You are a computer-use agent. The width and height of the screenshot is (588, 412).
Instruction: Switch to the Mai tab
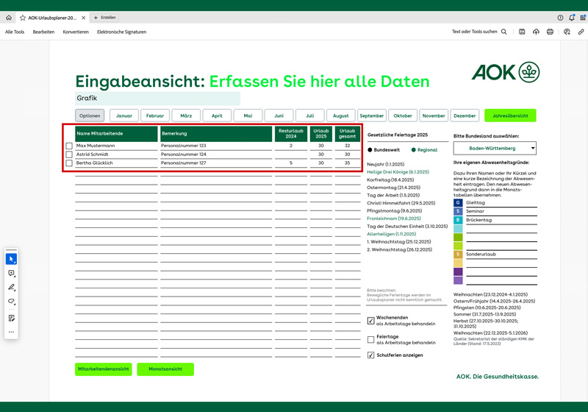(248, 116)
